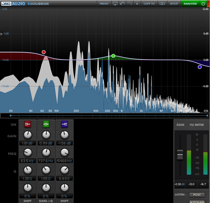Open the SETUP menu

tap(174, 4)
